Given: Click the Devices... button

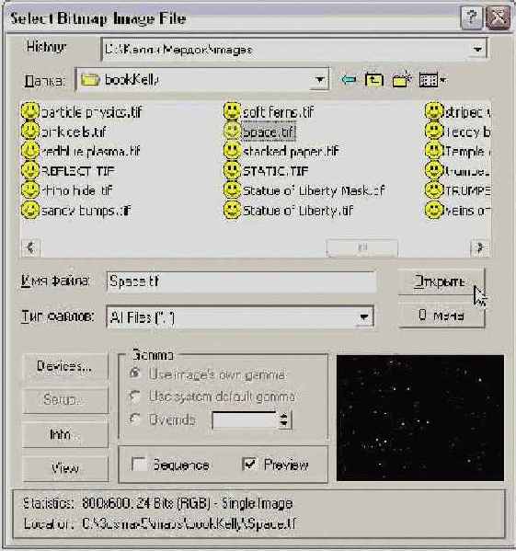Looking at the screenshot, I should coord(65,366).
